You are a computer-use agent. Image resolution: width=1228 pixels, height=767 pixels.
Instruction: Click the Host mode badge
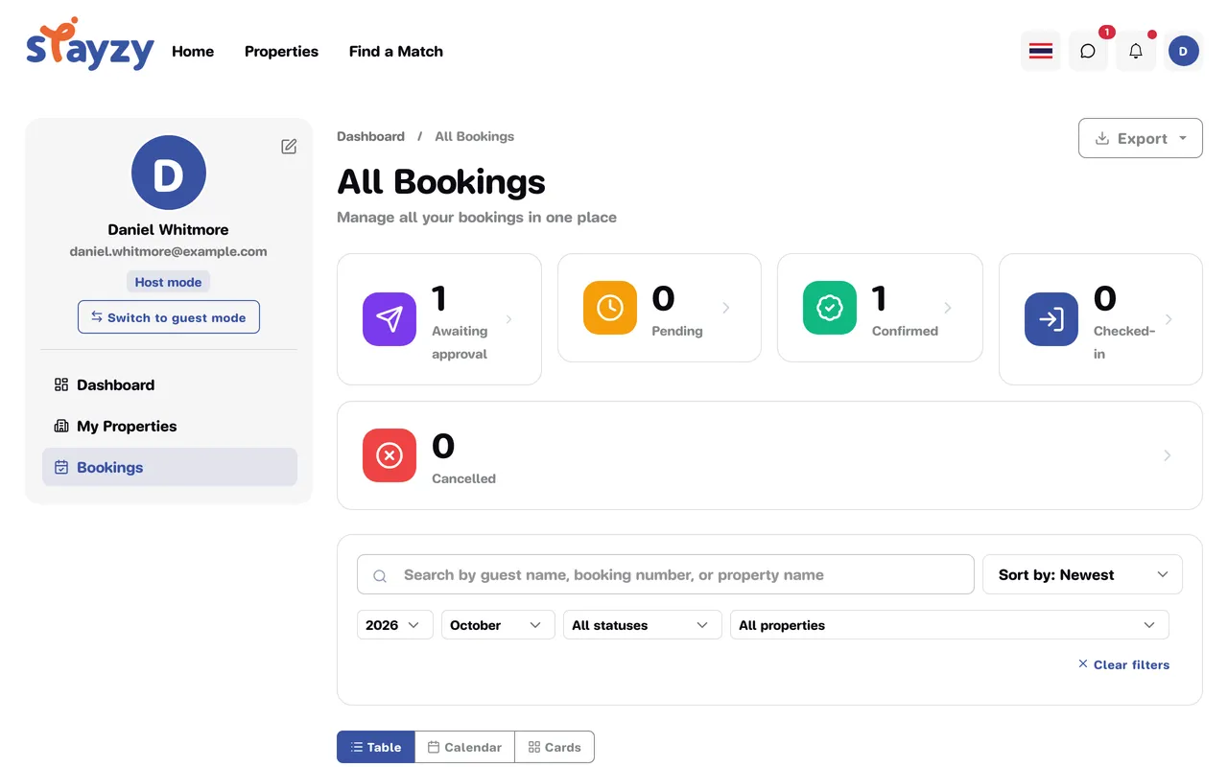(169, 282)
